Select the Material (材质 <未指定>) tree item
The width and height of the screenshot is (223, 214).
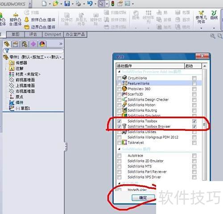[25, 74]
